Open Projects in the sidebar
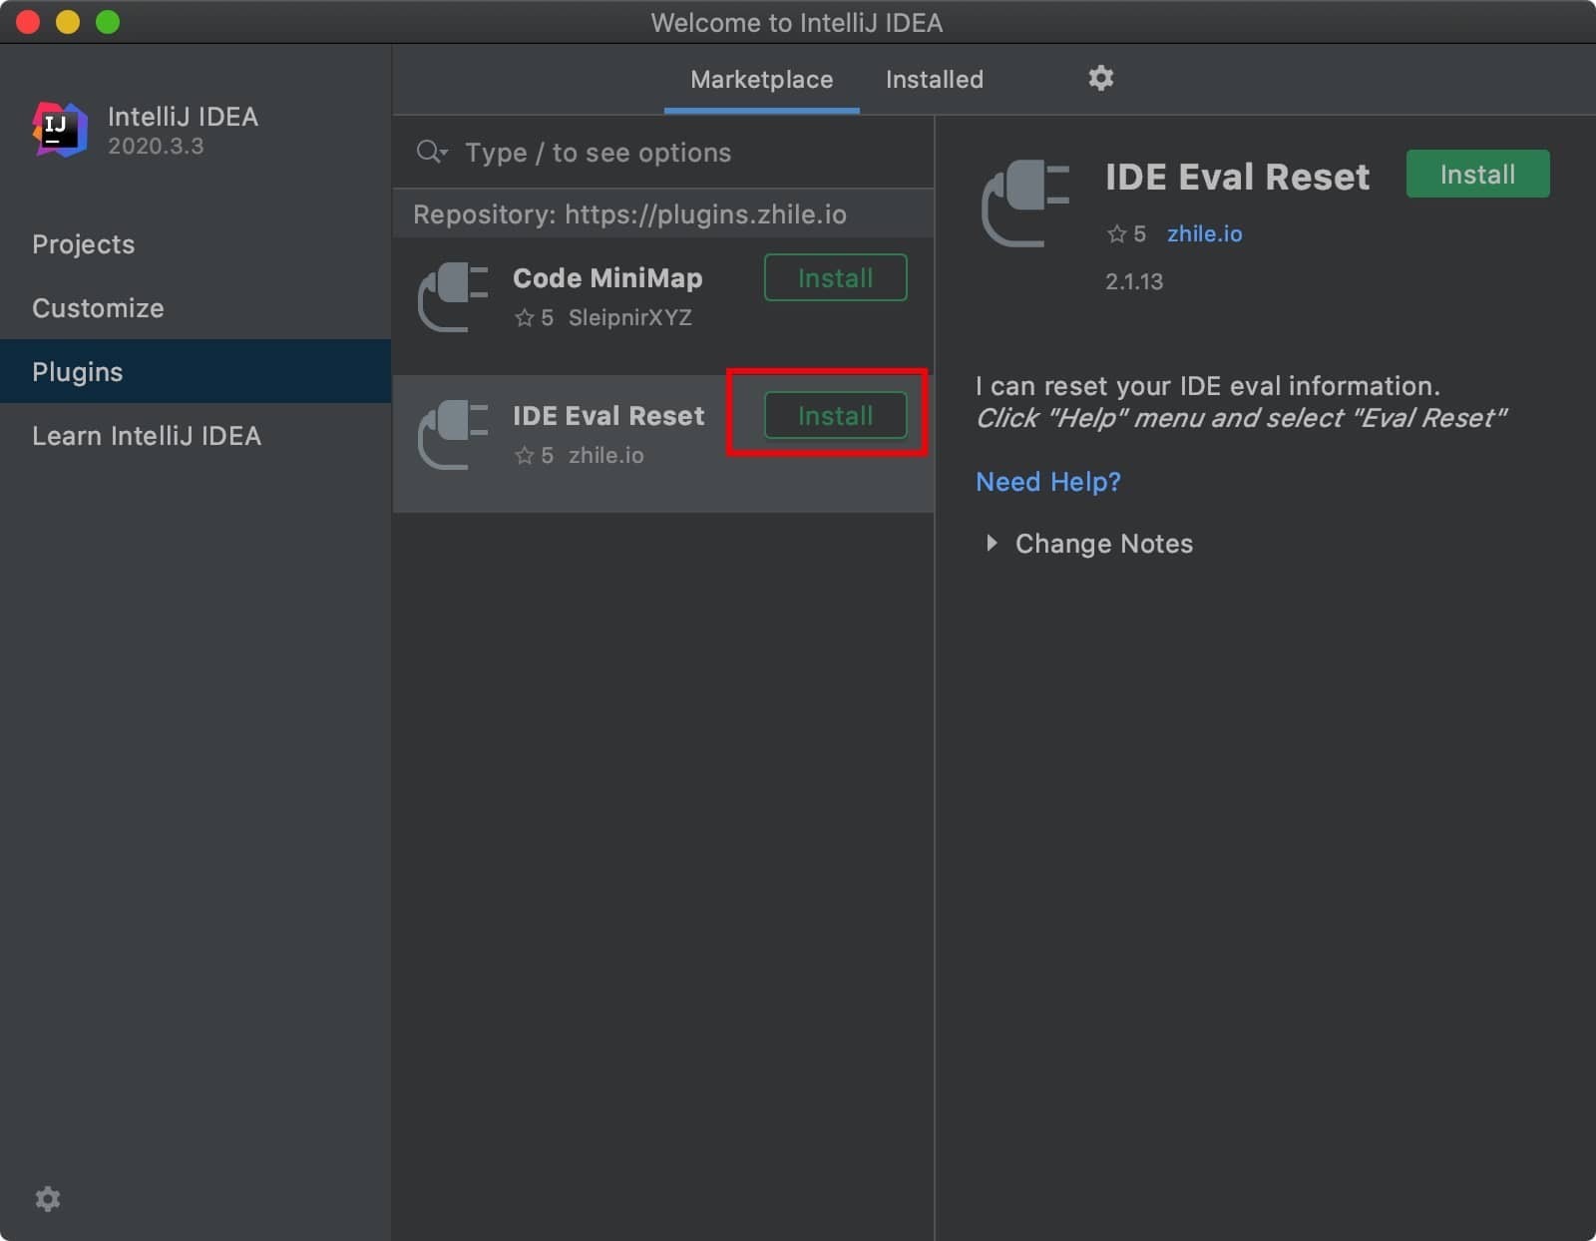 click(x=84, y=244)
